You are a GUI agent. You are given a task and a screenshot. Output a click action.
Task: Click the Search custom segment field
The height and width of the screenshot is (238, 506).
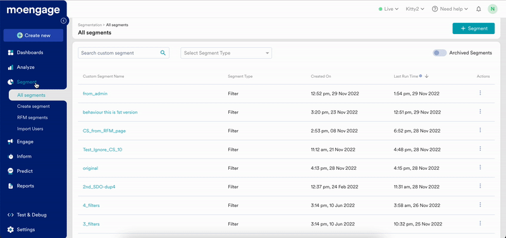pos(123,53)
